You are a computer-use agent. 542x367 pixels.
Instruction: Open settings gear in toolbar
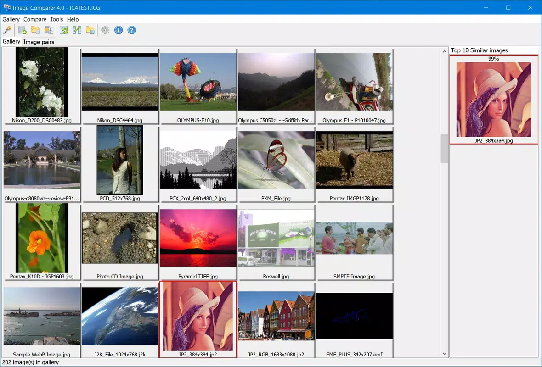106,30
